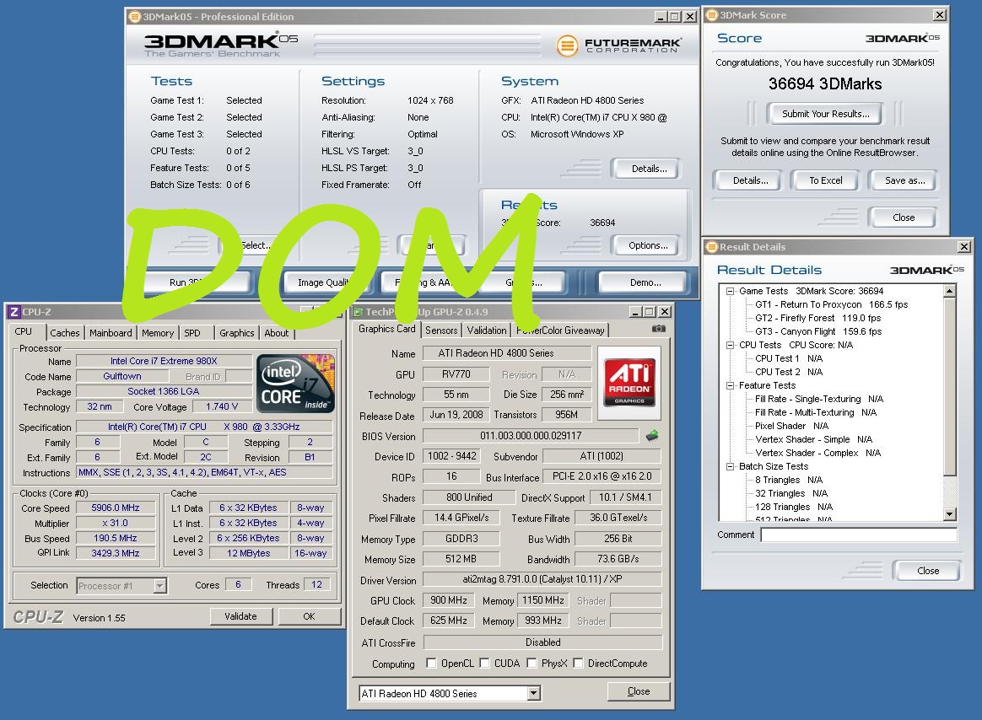The height and width of the screenshot is (720, 982).
Task: Toggle the CUDA computing checkbox
Action: coord(484,664)
